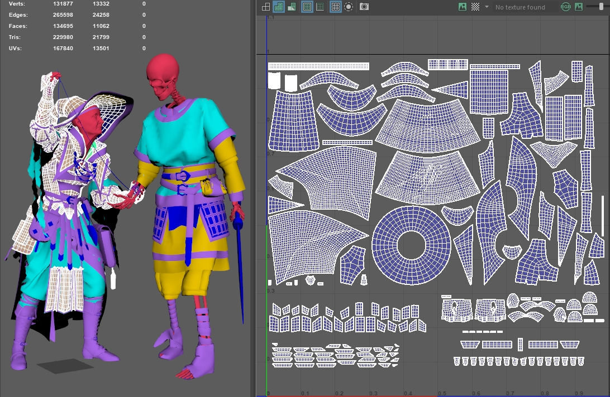This screenshot has width=610, height=397.
Task: Select the gray ground plane in viewport
Action: 66,366
